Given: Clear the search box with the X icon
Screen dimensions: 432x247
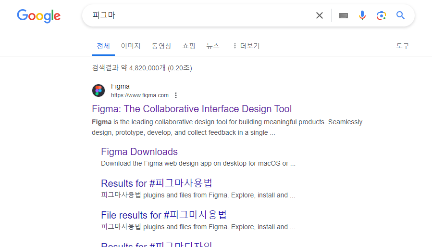Looking at the screenshot, I should (x=320, y=15).
